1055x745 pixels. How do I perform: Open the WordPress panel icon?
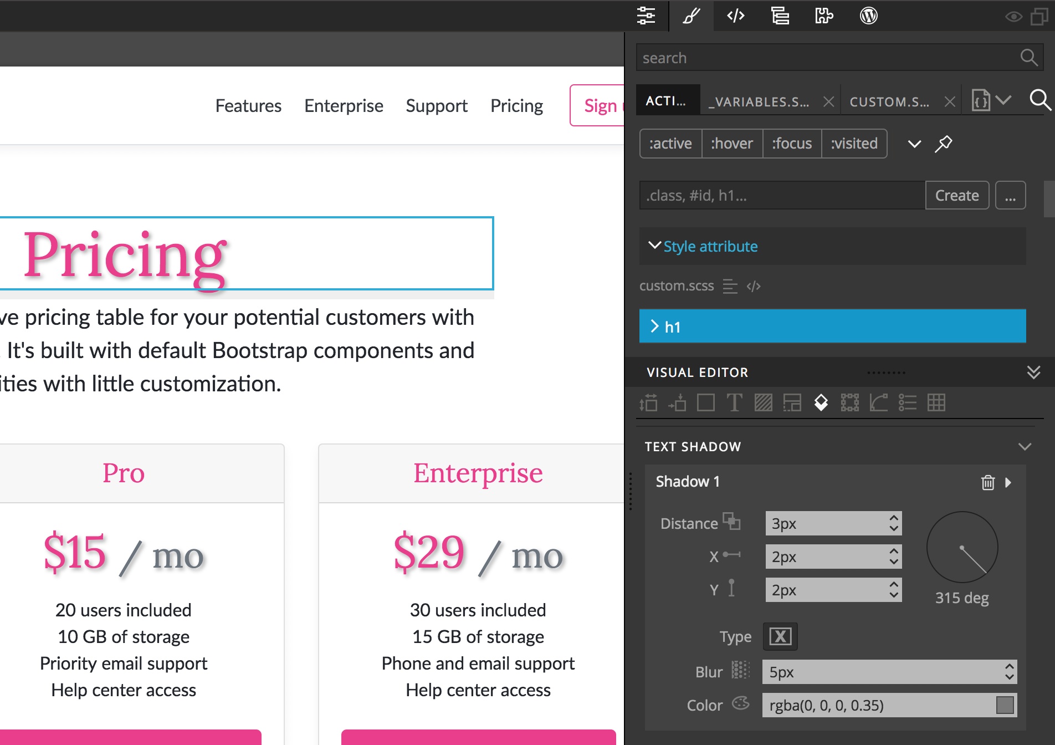(x=868, y=16)
